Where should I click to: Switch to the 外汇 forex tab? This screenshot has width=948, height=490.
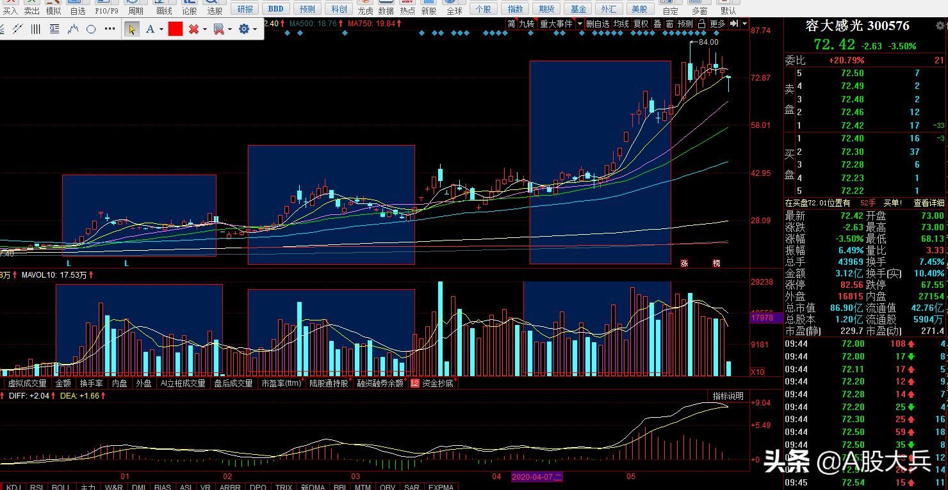609,9
